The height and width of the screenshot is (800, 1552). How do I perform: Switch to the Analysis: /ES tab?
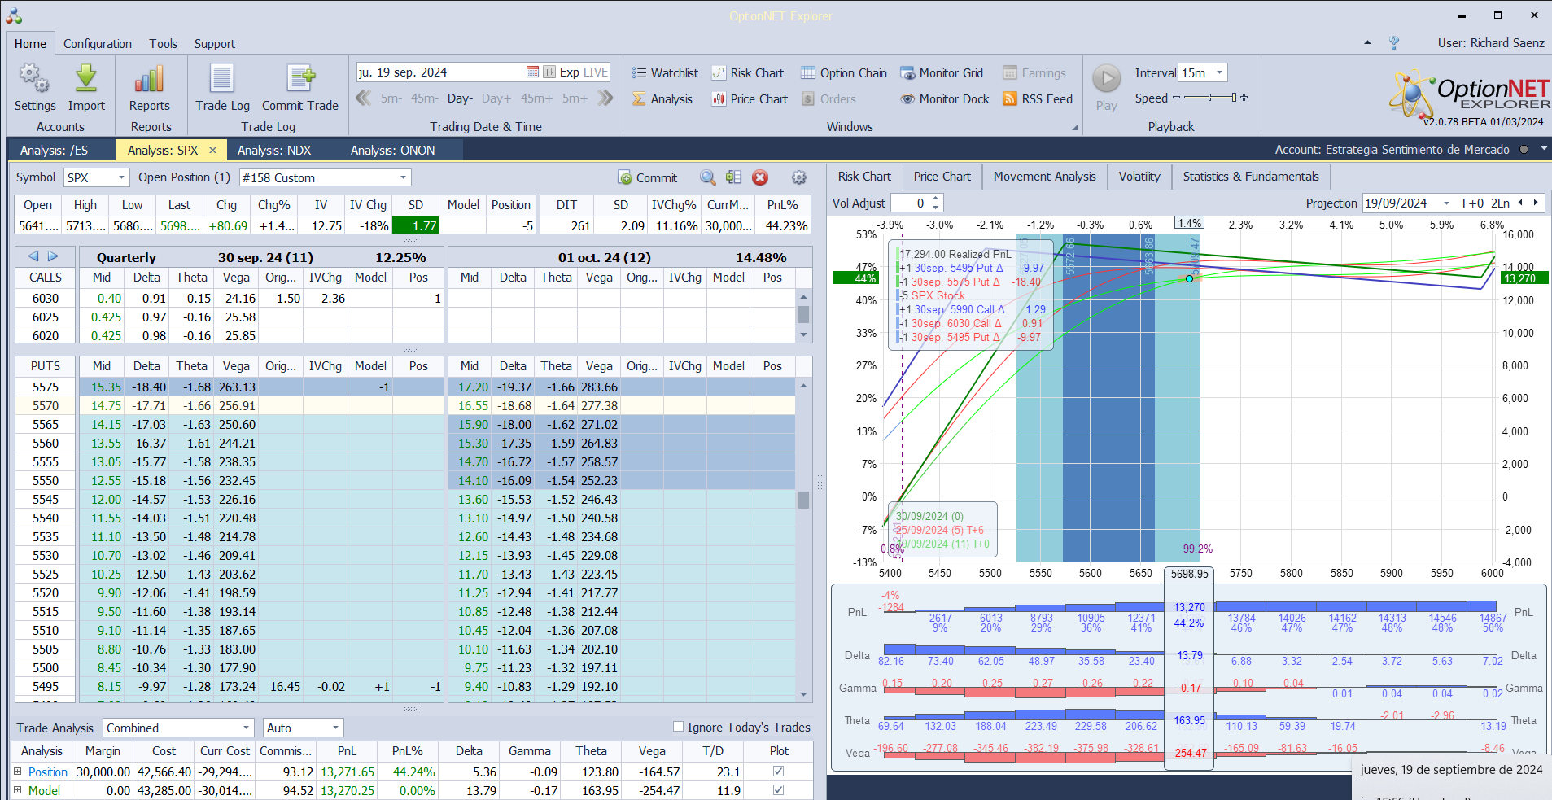pos(54,150)
